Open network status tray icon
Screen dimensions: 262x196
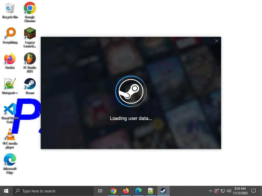click(x=223, y=191)
